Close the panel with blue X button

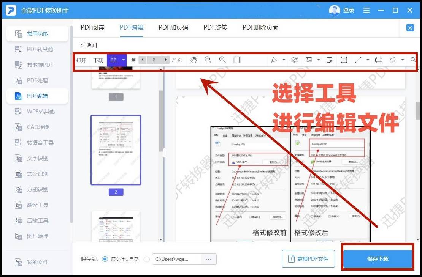[410, 28]
